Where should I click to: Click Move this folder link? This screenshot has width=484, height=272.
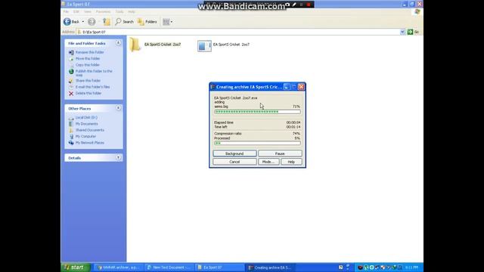point(88,59)
